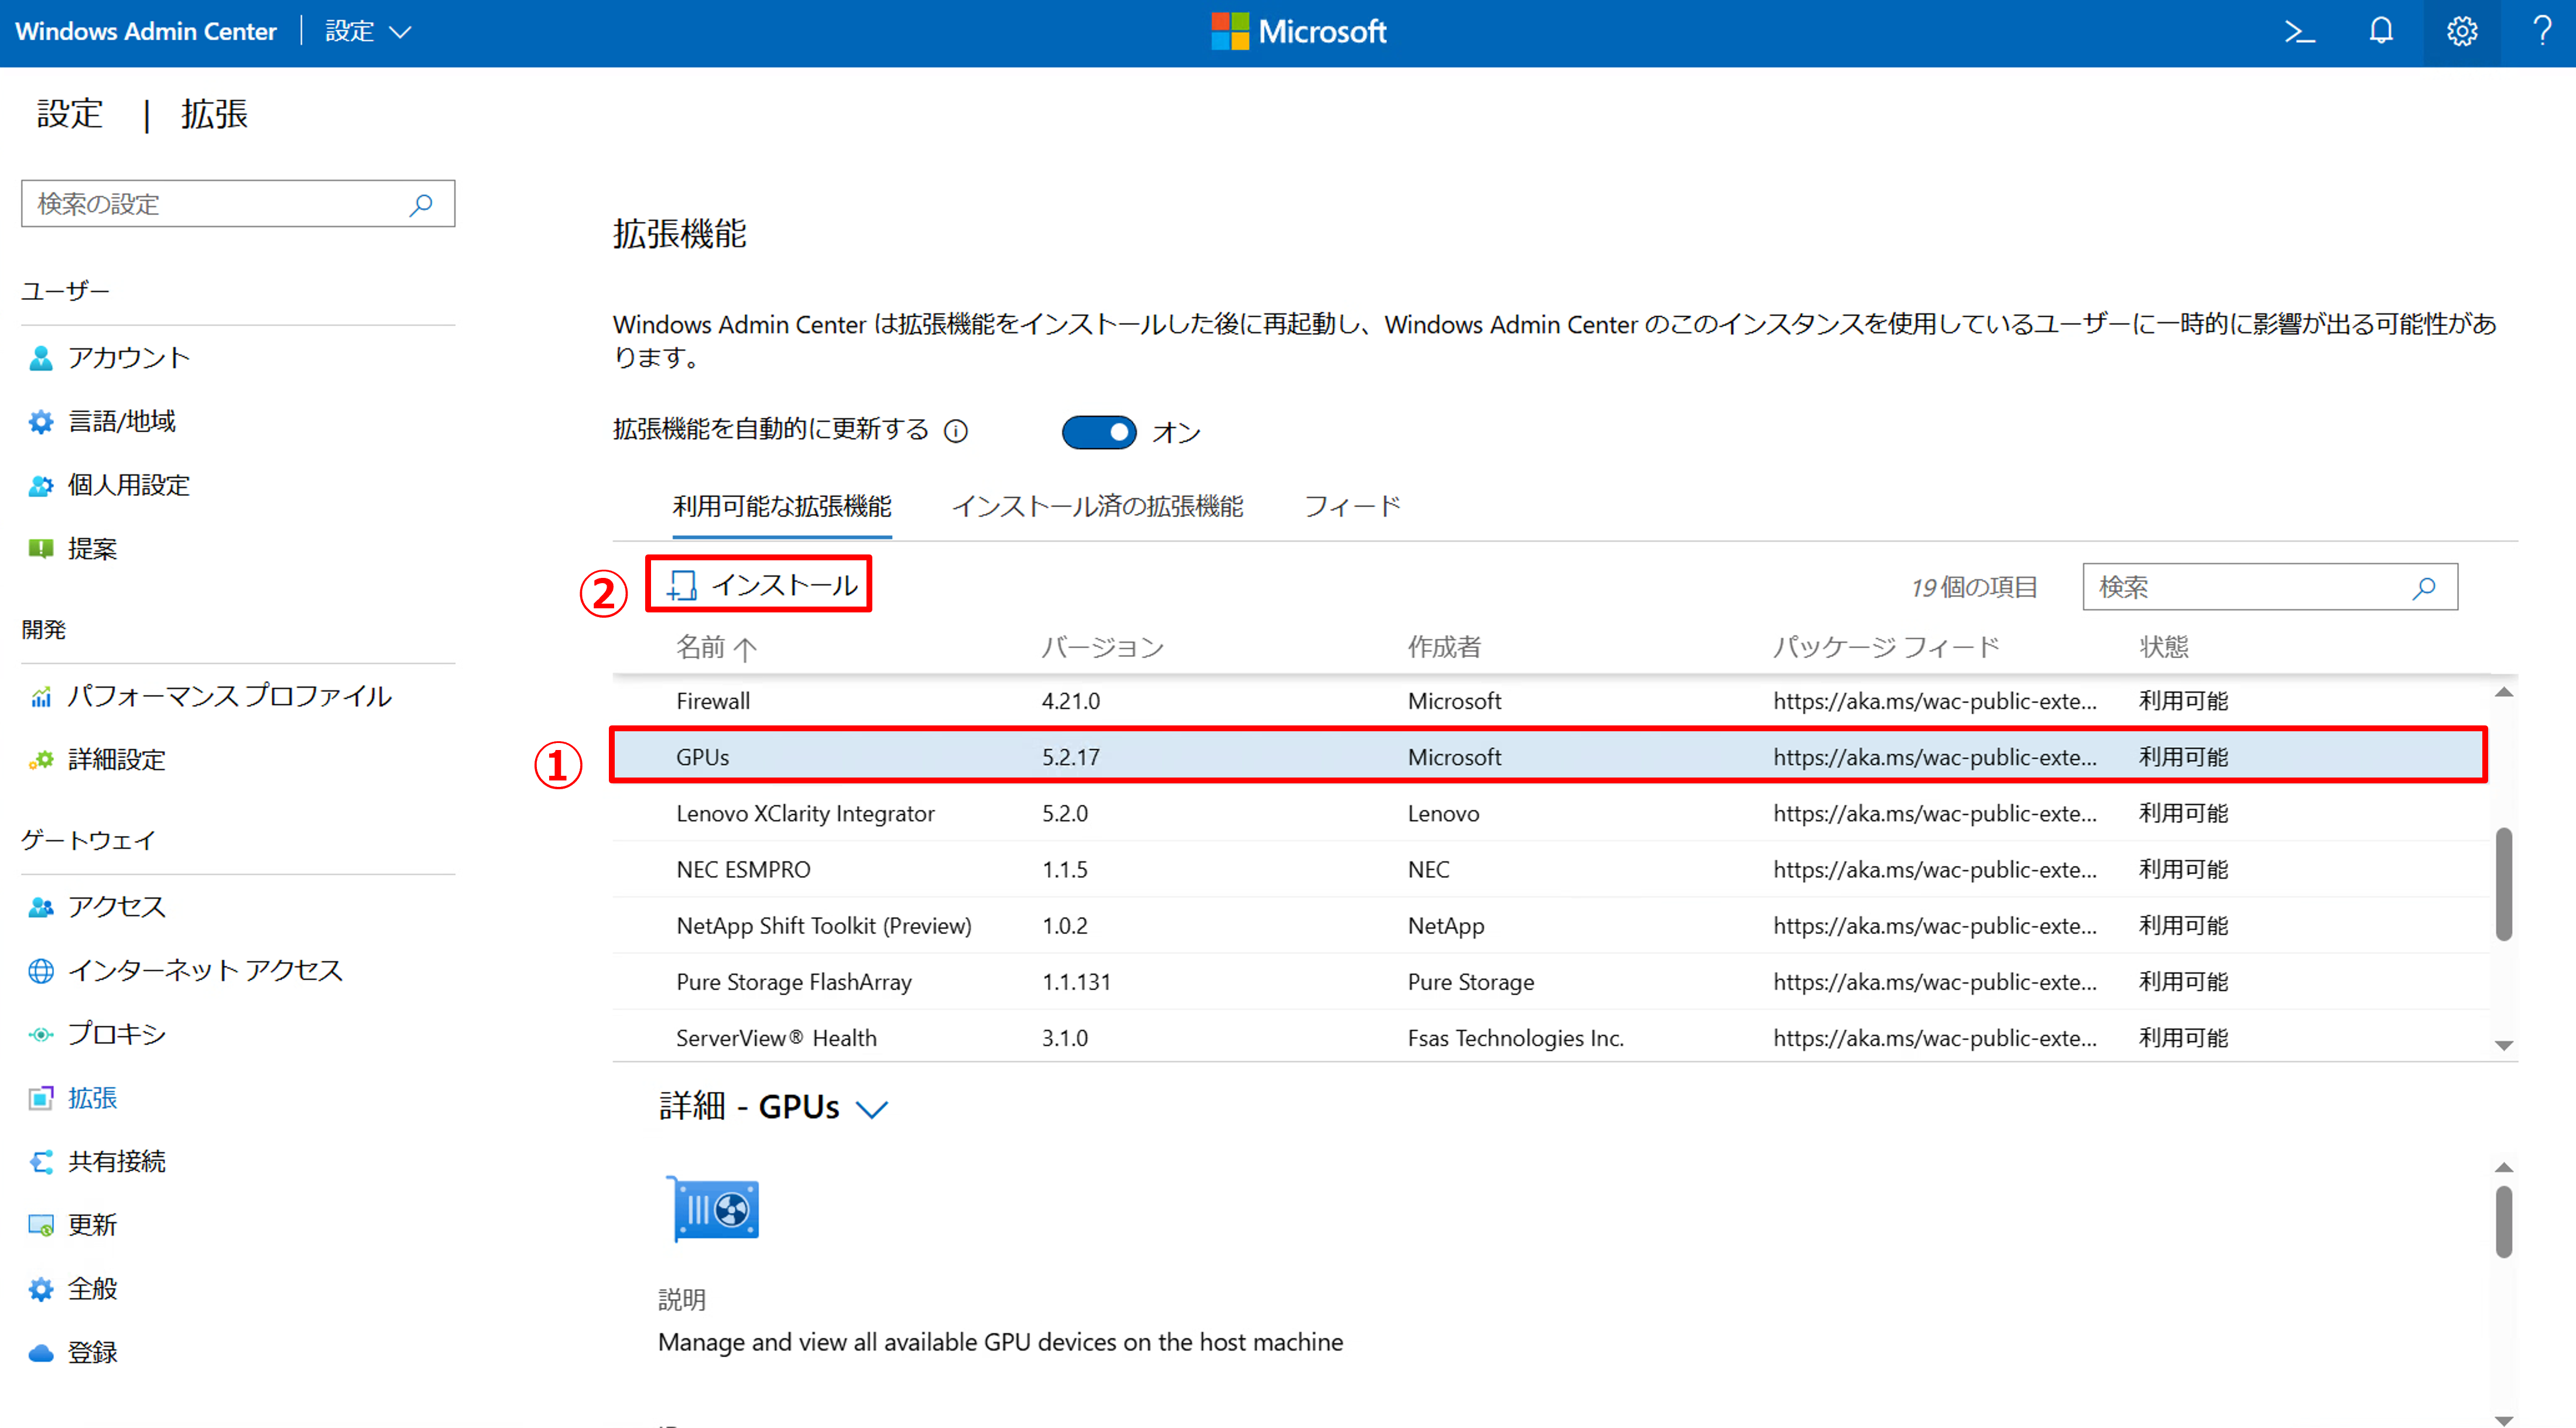Viewport: 2576px width, 1428px height.
Task: Click the 共有接続 icon
Action: tap(41, 1162)
